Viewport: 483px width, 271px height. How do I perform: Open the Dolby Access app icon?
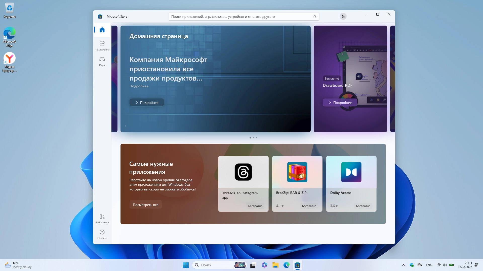351,172
